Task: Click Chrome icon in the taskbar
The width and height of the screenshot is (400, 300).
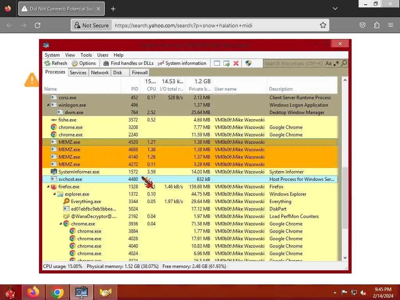Action: tap(57, 292)
